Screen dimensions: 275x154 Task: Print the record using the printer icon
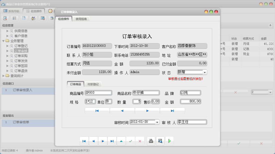coord(151,141)
